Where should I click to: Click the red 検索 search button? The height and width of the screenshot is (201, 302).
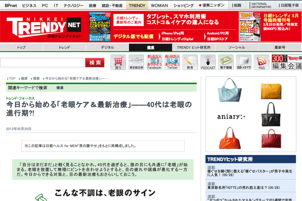click(95, 63)
